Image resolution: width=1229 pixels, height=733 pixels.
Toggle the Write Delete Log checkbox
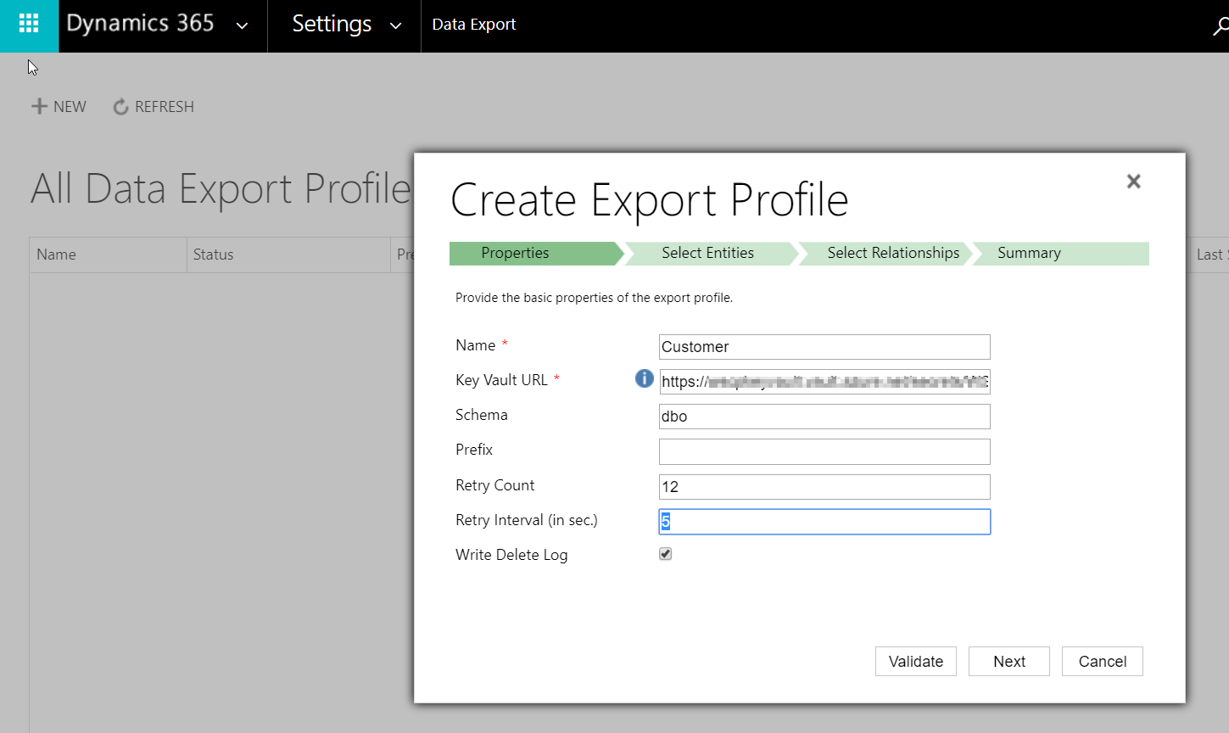tap(666, 553)
